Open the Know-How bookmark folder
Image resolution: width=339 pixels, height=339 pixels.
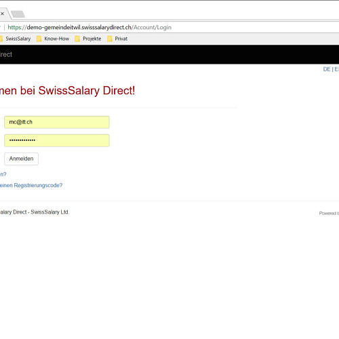pos(53,39)
